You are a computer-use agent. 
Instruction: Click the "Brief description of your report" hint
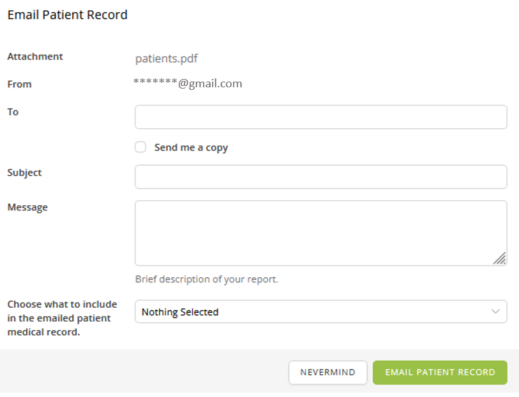[206, 279]
